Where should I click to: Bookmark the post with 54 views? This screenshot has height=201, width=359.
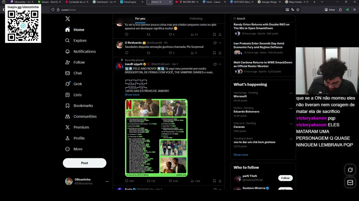(214, 34)
